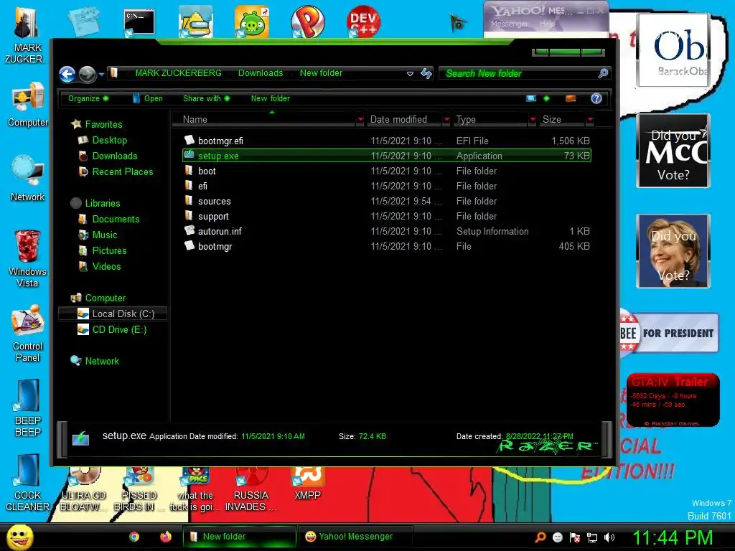Open the Windows Vista recycle bin desktop icon
The width and height of the screenshot is (735, 551).
[27, 258]
